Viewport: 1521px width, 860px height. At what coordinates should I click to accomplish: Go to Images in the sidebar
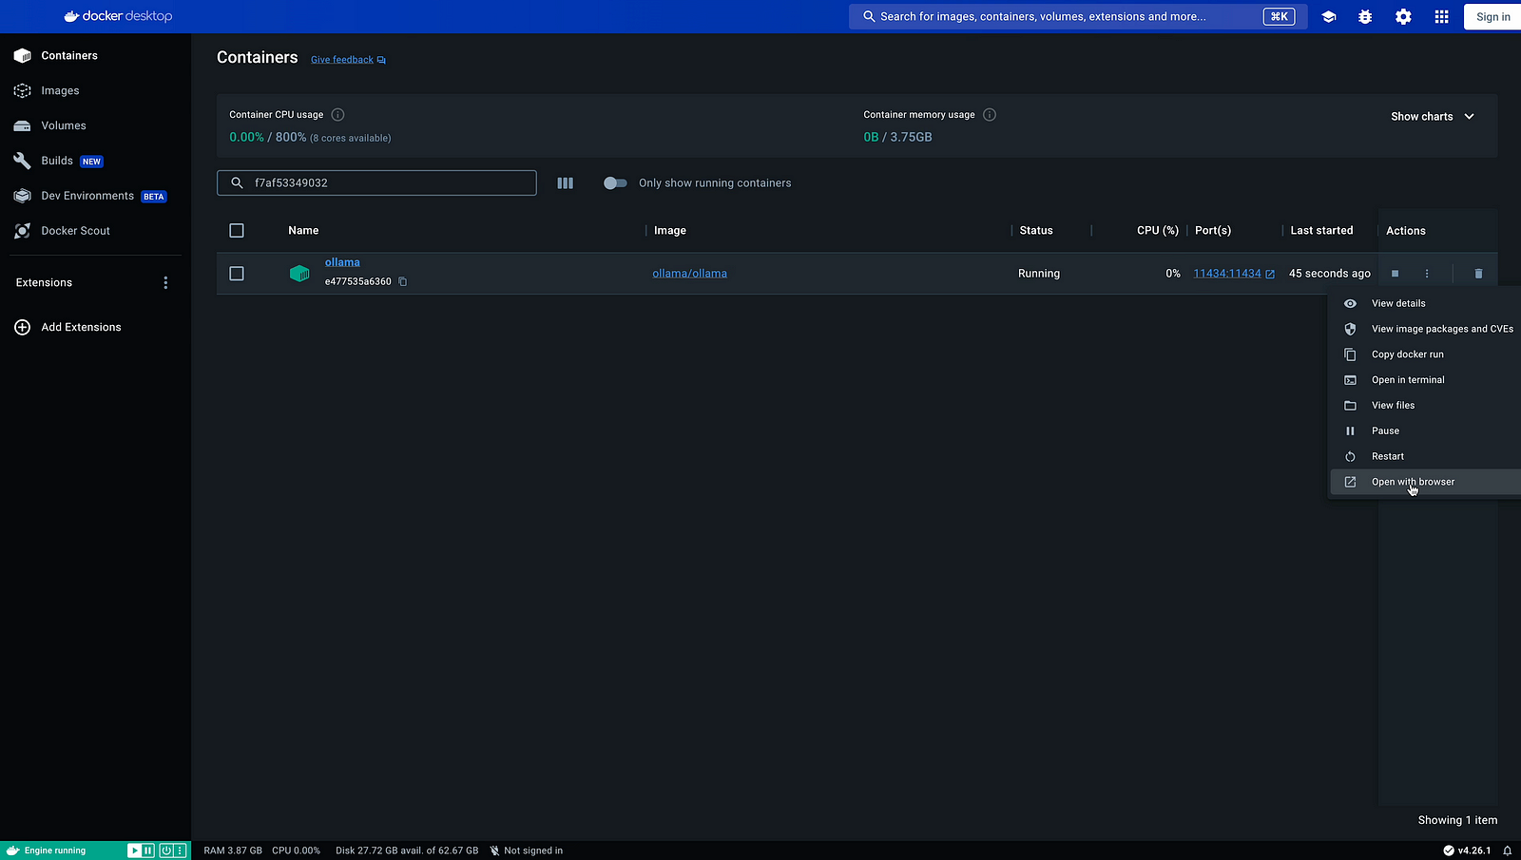coord(60,90)
